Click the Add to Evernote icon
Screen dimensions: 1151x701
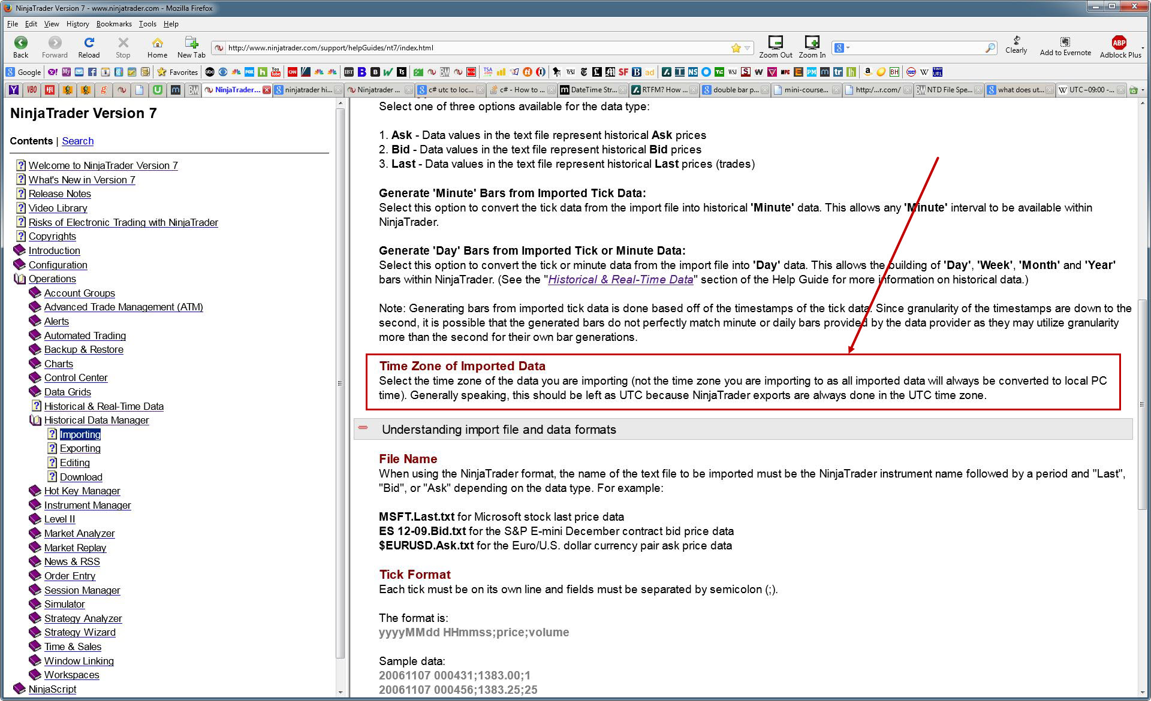(x=1065, y=42)
